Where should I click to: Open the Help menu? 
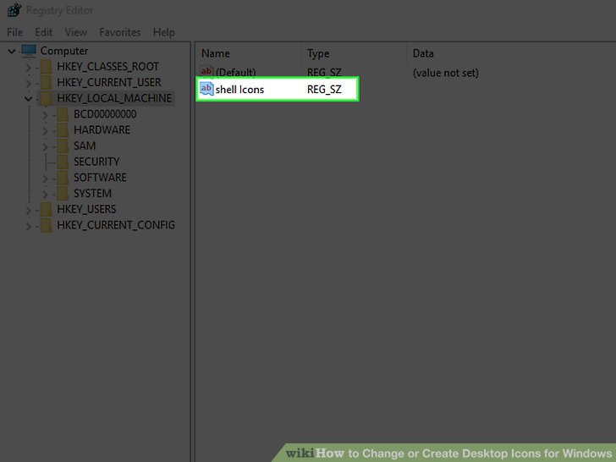click(164, 32)
